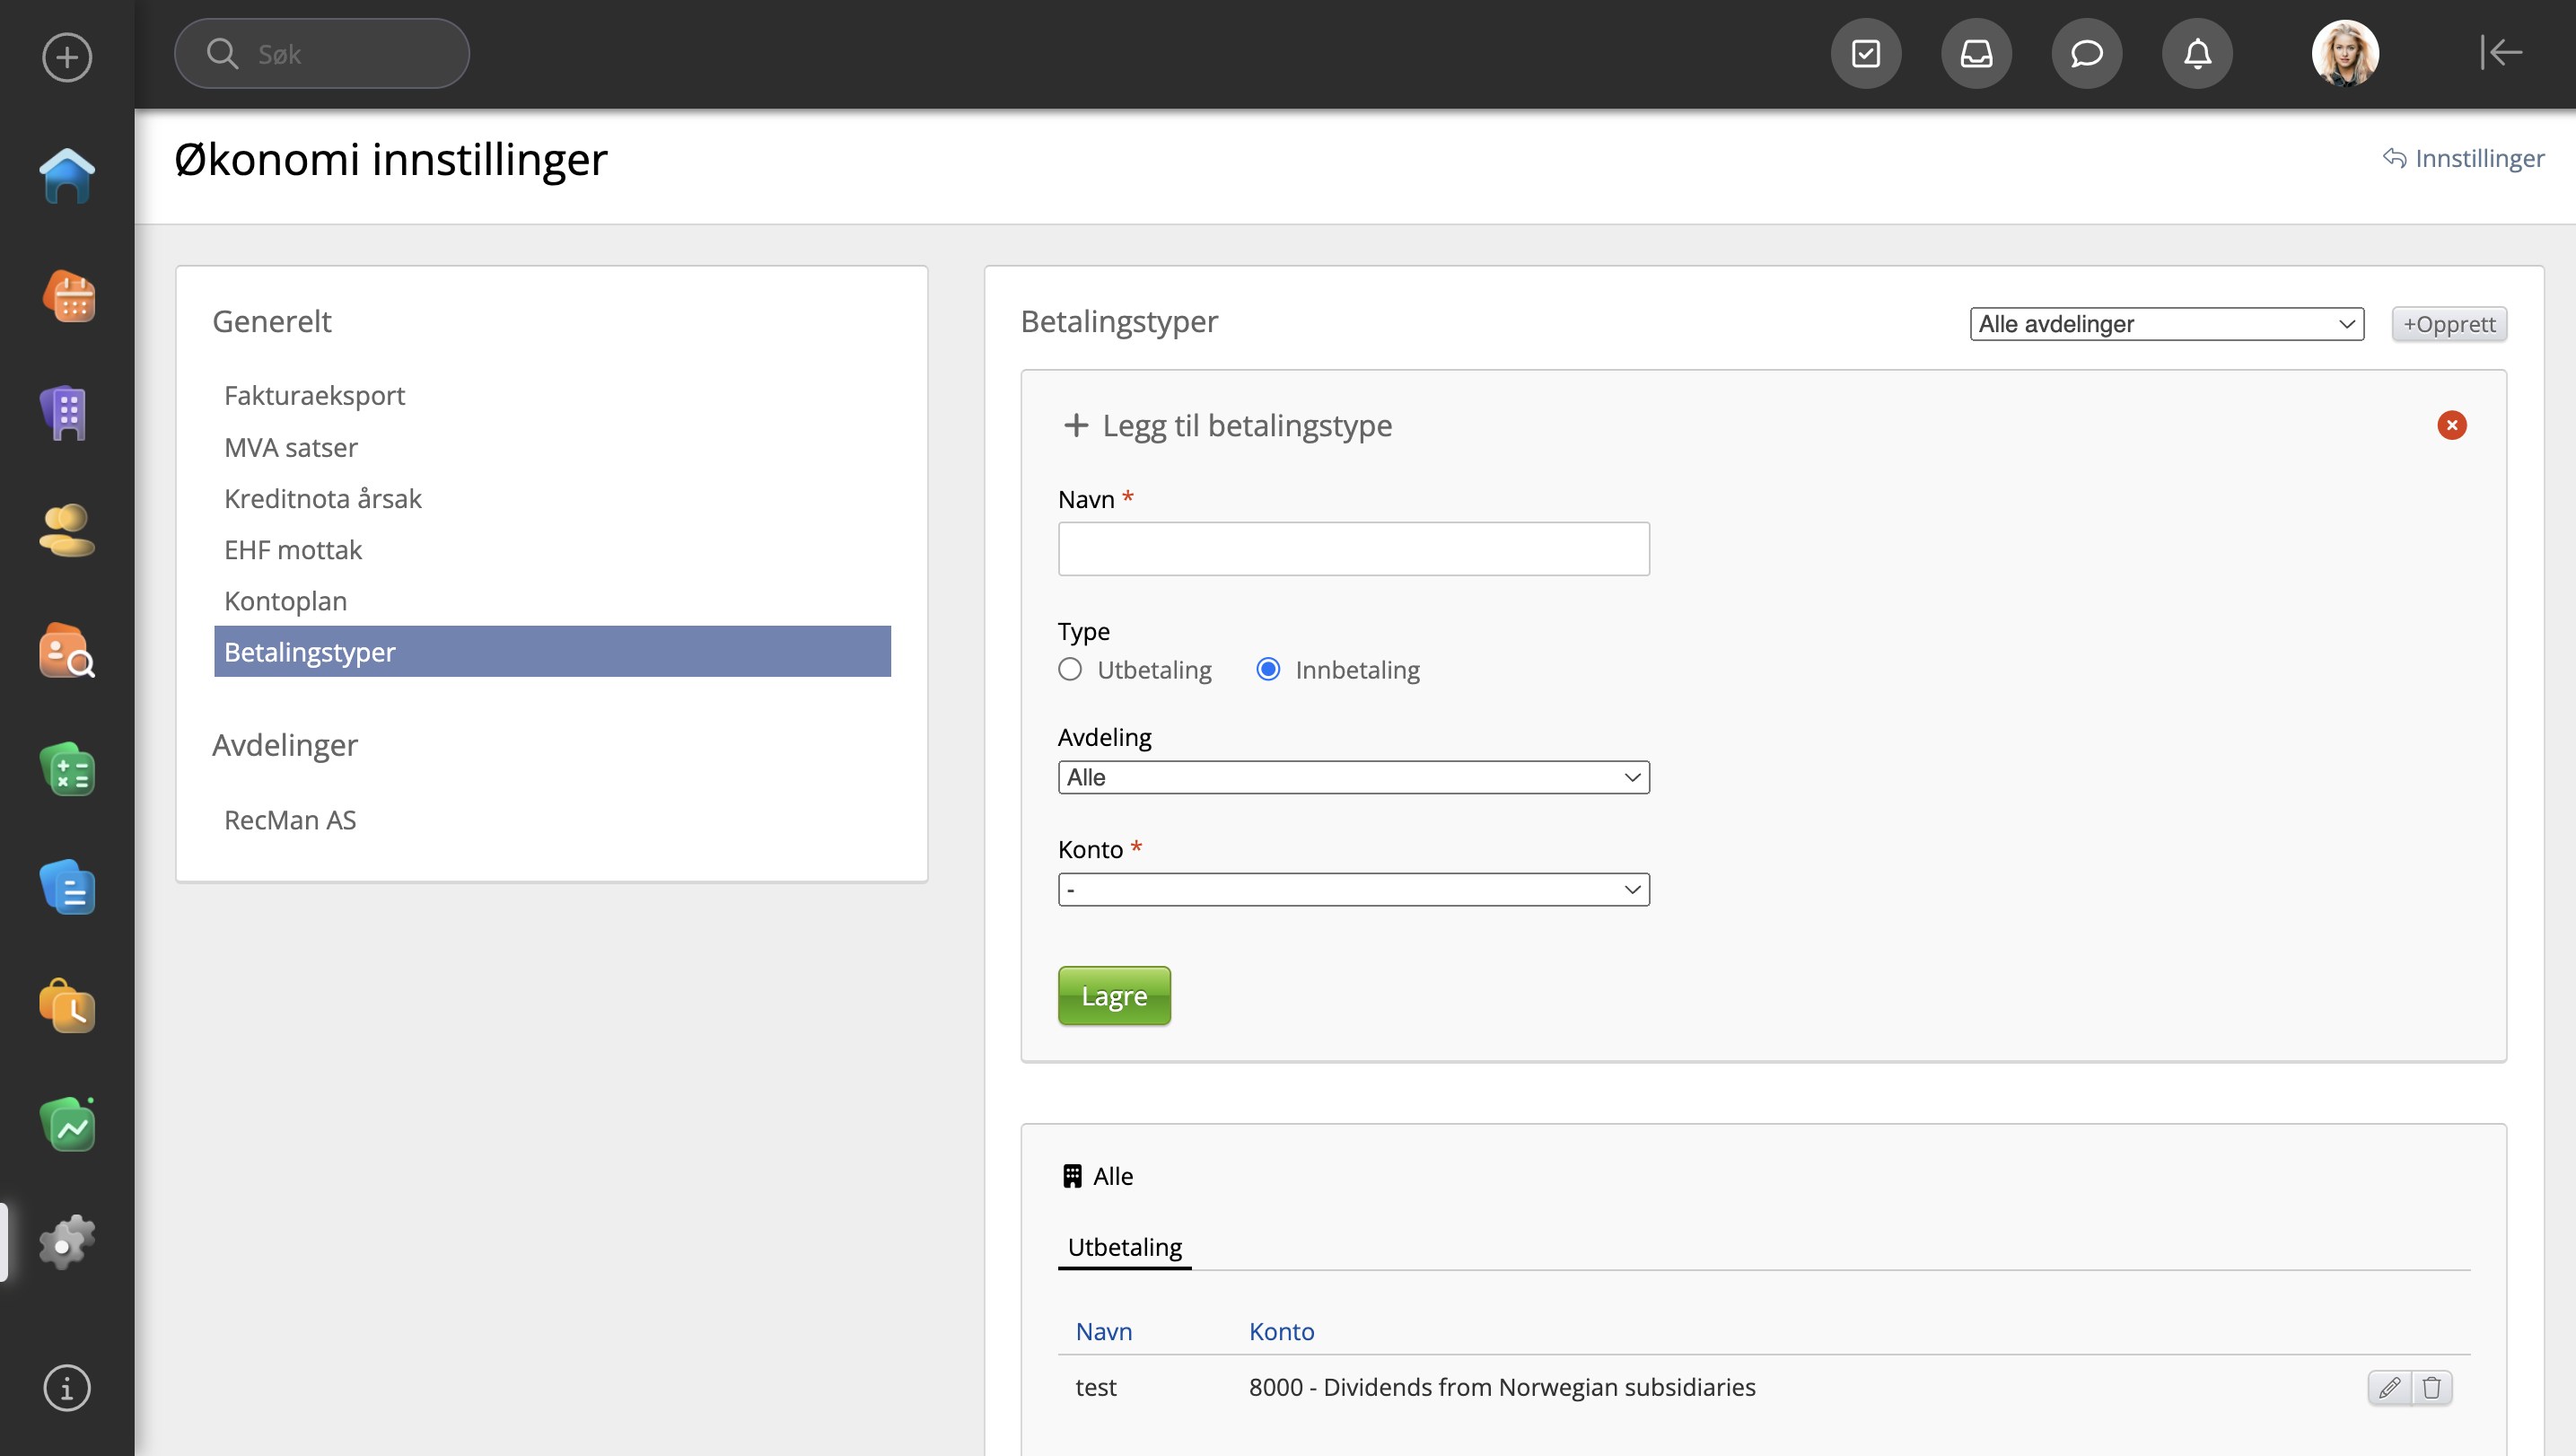Open the Alle avdelinger dropdown
Image resolution: width=2576 pixels, height=1456 pixels.
click(x=2166, y=324)
